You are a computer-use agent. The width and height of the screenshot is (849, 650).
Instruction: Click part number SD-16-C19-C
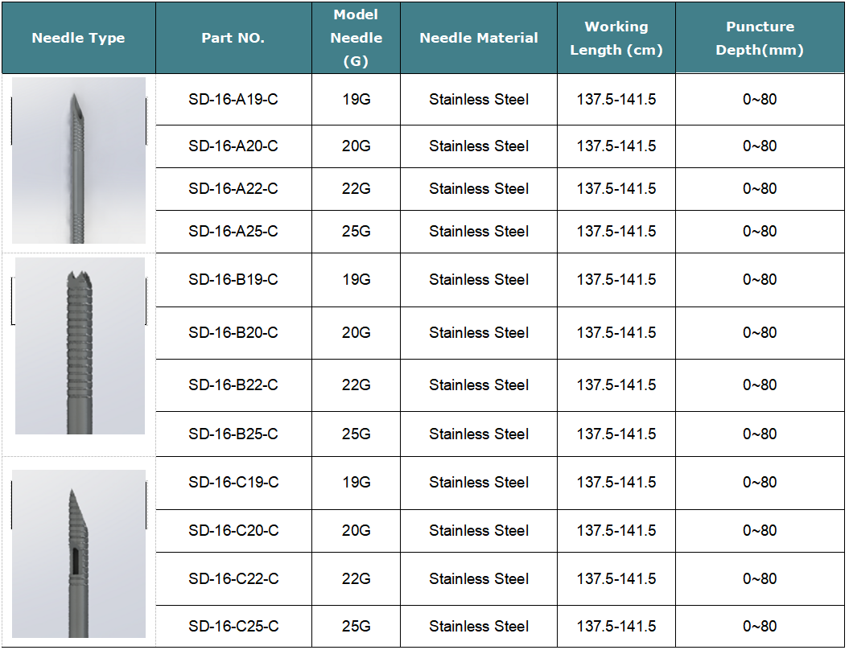coord(234,482)
